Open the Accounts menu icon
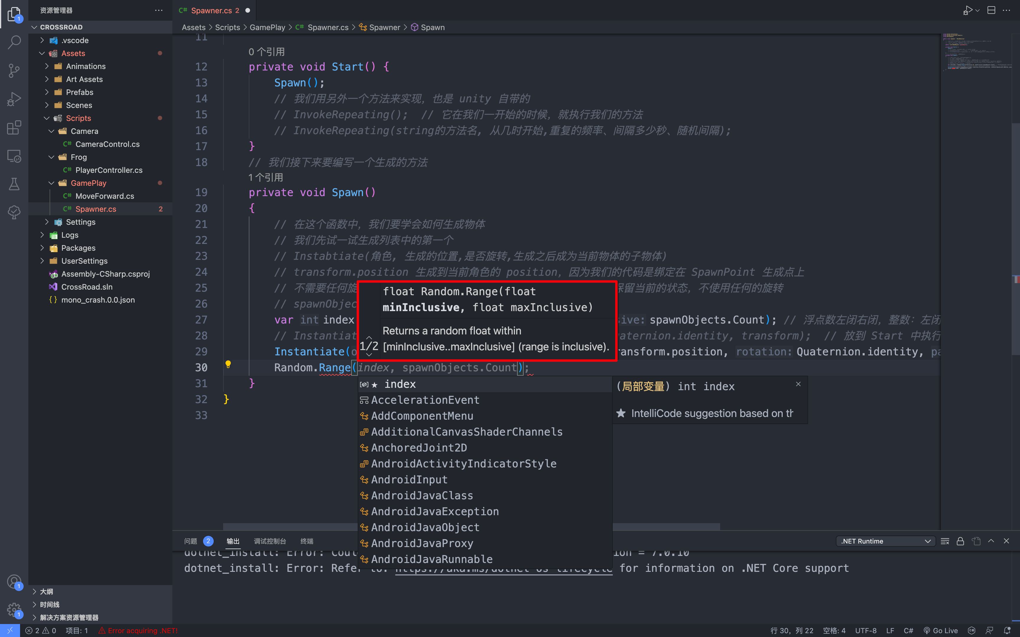Viewport: 1020px width, 637px height. (14, 582)
